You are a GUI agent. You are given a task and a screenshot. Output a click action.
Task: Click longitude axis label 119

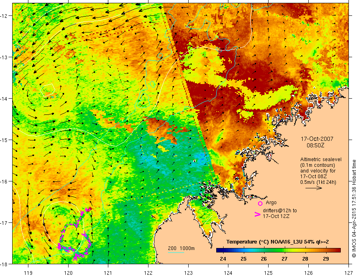(28, 273)
